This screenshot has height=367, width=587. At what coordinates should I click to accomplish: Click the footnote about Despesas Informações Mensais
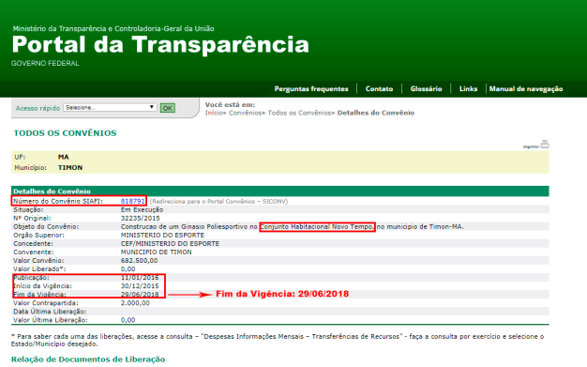pos(278,340)
